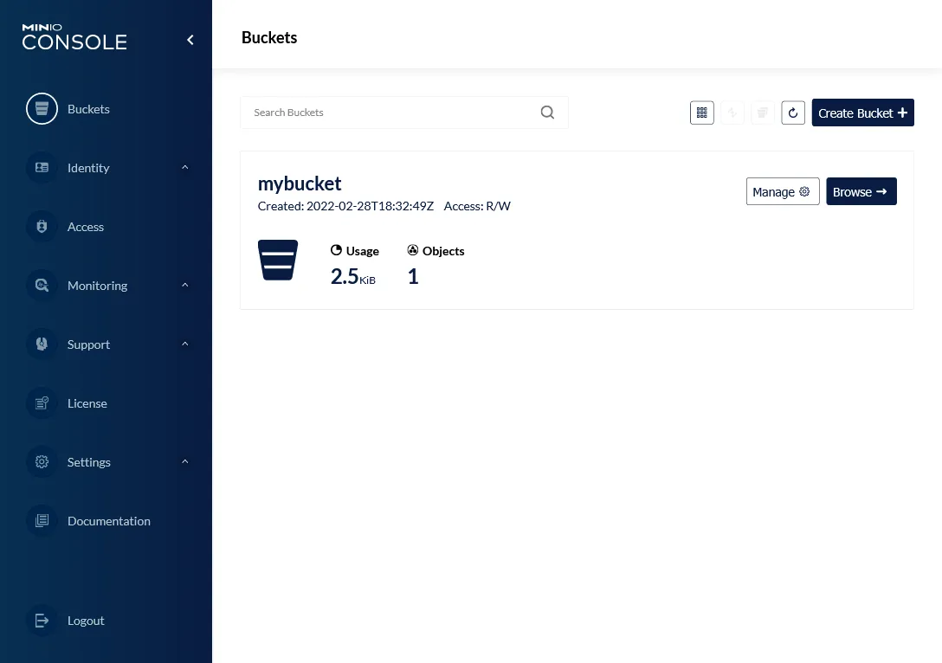Select Logout from the sidebar
Image resolution: width=942 pixels, height=663 pixels.
pos(86,621)
